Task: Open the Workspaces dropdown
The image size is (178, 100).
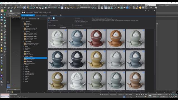Action: (x=171, y=5)
